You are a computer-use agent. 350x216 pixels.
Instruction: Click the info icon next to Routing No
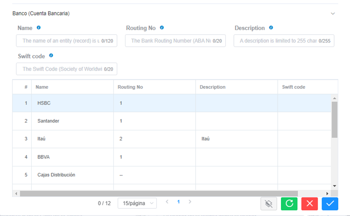161,28
